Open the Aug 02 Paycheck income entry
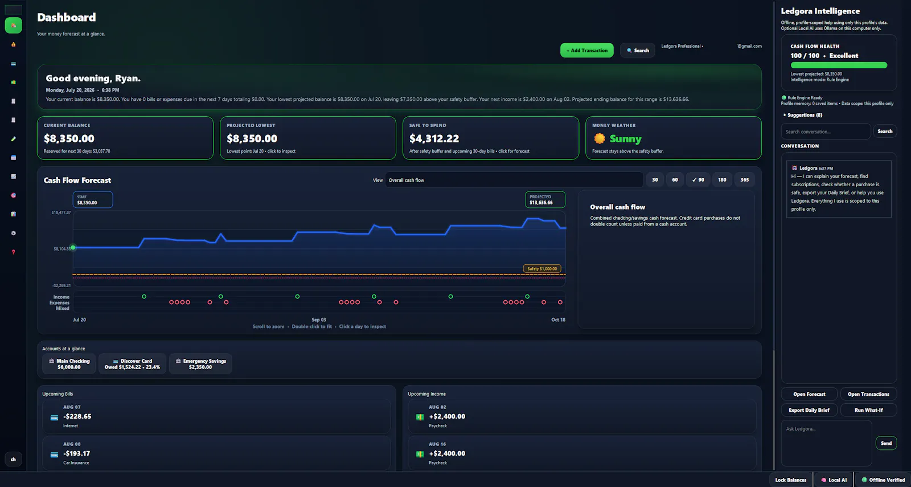Image resolution: width=911 pixels, height=487 pixels. (582, 416)
